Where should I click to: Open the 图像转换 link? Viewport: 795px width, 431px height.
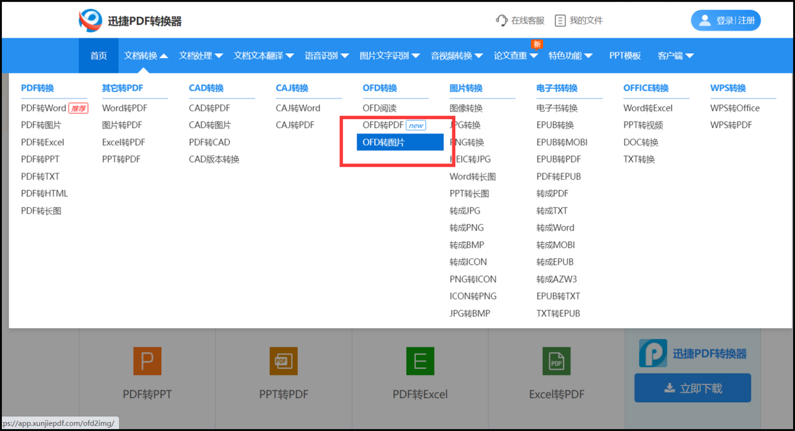click(x=466, y=108)
